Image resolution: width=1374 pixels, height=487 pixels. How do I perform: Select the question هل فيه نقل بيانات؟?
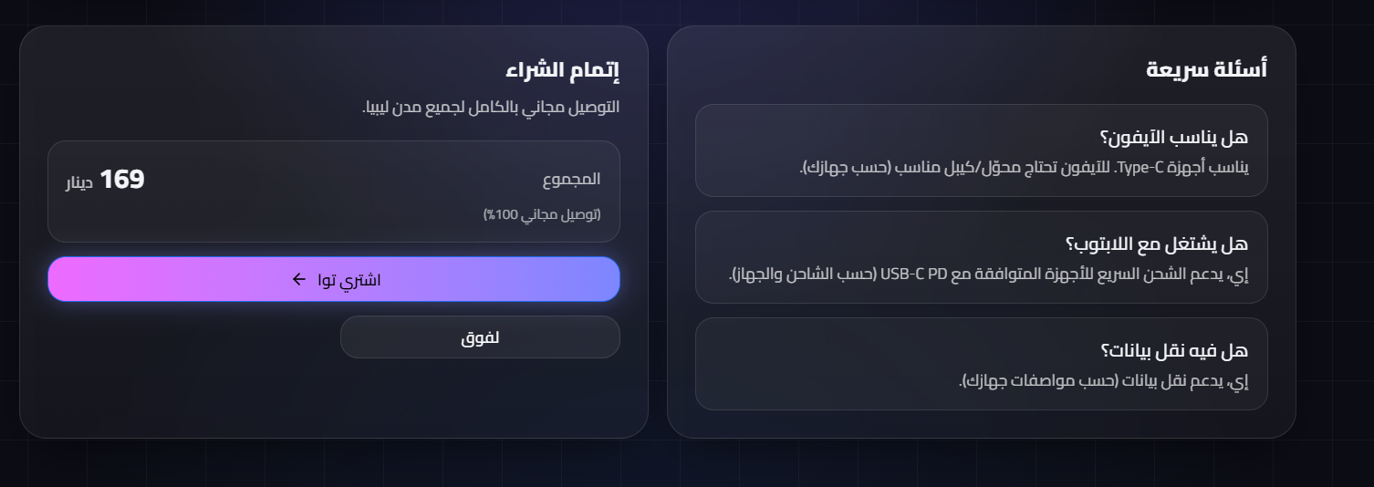pos(1173,351)
